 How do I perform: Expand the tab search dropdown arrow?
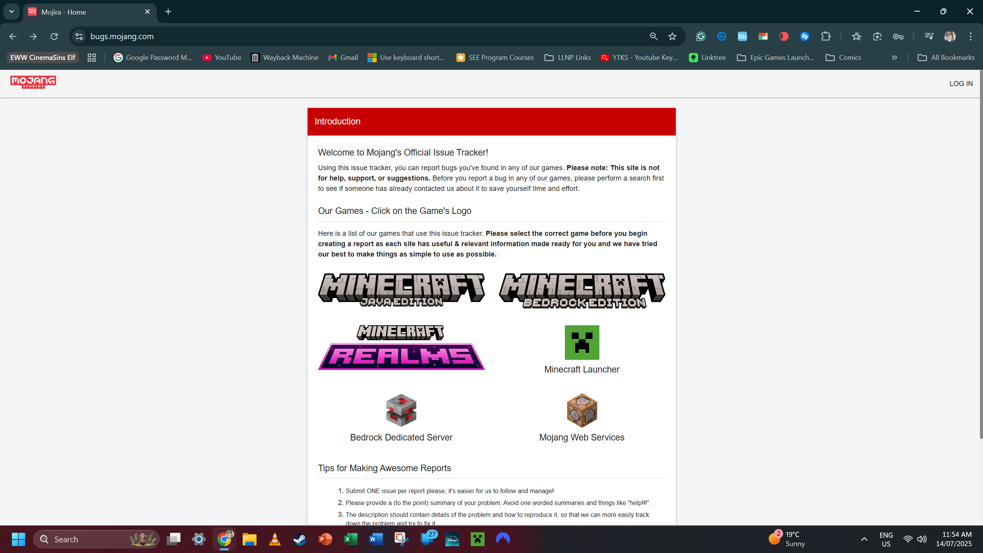[12, 12]
